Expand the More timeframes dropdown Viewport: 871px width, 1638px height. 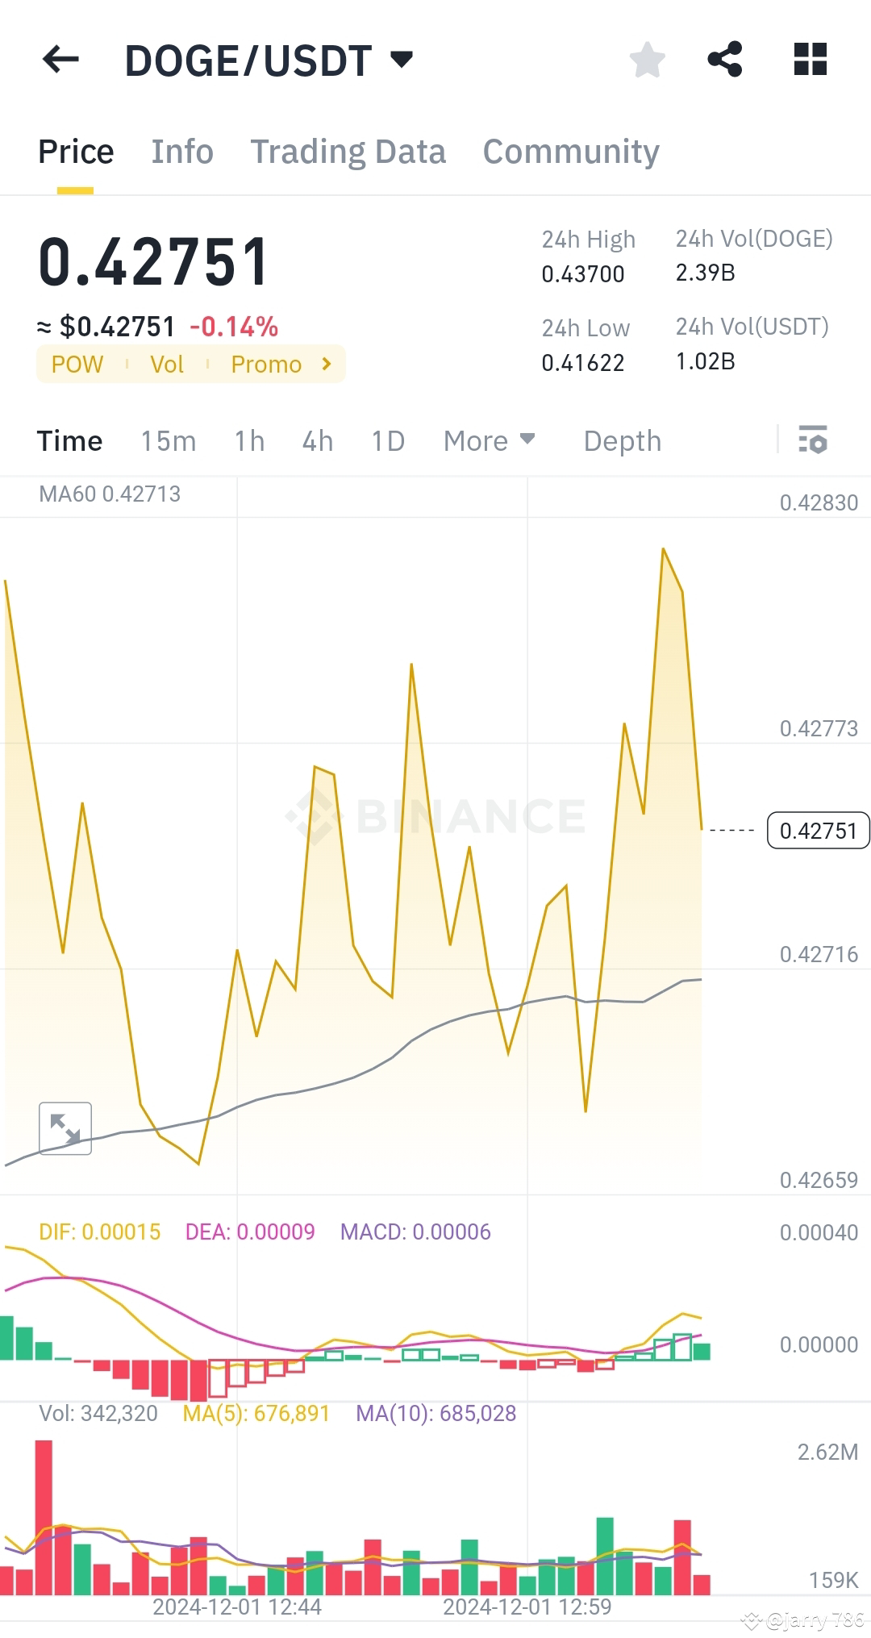tap(489, 441)
